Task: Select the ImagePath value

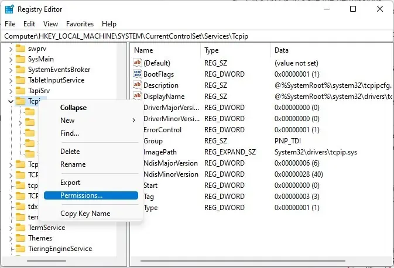Action: click(x=160, y=152)
